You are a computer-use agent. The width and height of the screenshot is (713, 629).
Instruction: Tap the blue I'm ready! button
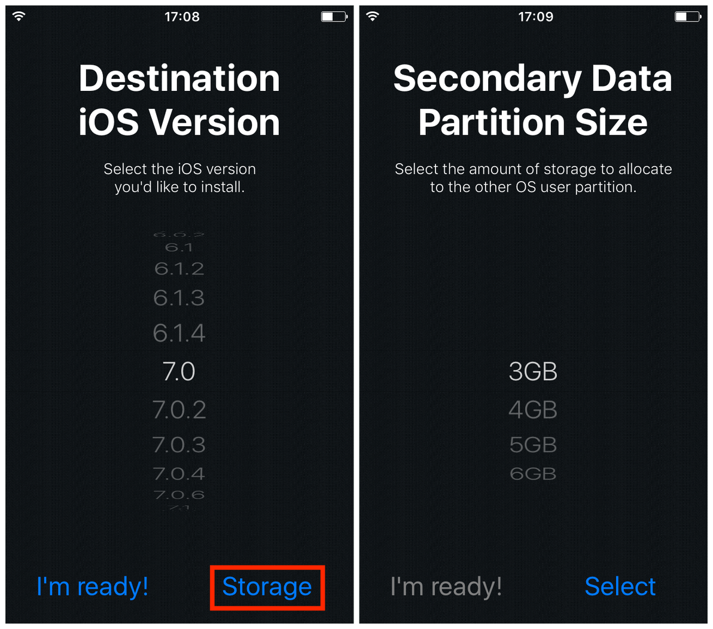[92, 587]
